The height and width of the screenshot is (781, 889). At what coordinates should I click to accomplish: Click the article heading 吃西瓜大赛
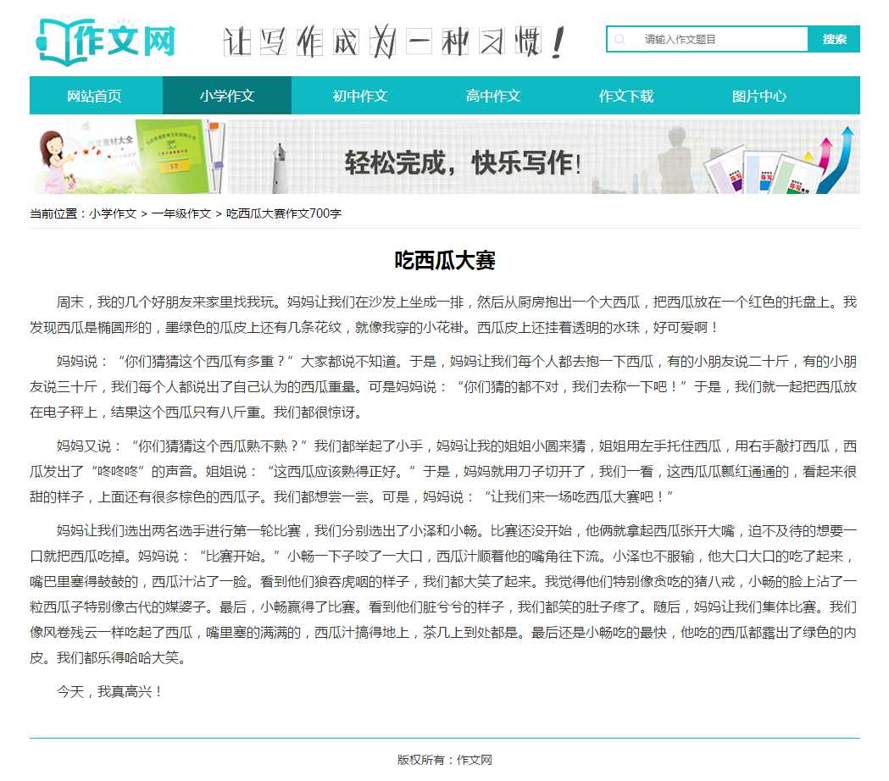444,261
